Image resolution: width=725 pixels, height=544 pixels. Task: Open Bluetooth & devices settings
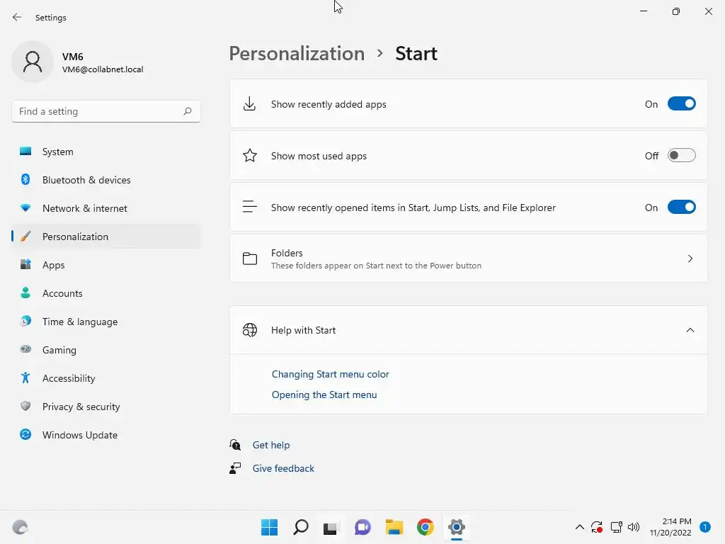click(x=86, y=180)
